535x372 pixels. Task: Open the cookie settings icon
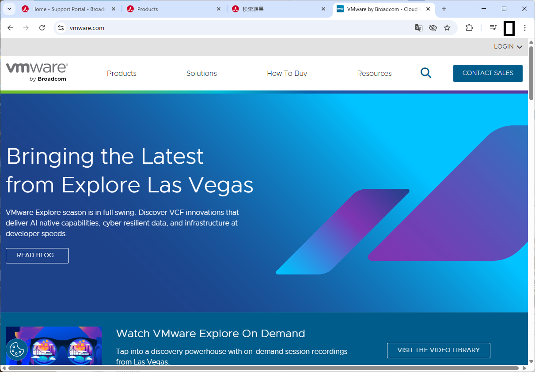17,350
